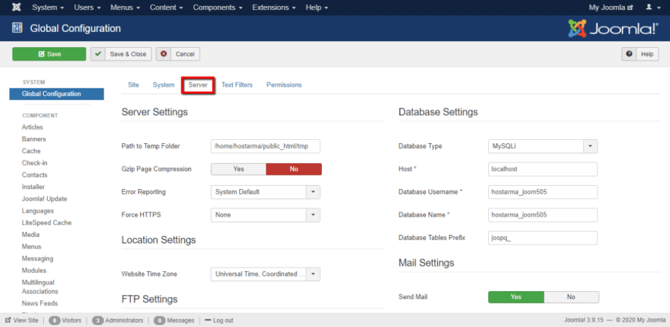Click the Database Name field
The image size is (670, 327).
point(542,215)
